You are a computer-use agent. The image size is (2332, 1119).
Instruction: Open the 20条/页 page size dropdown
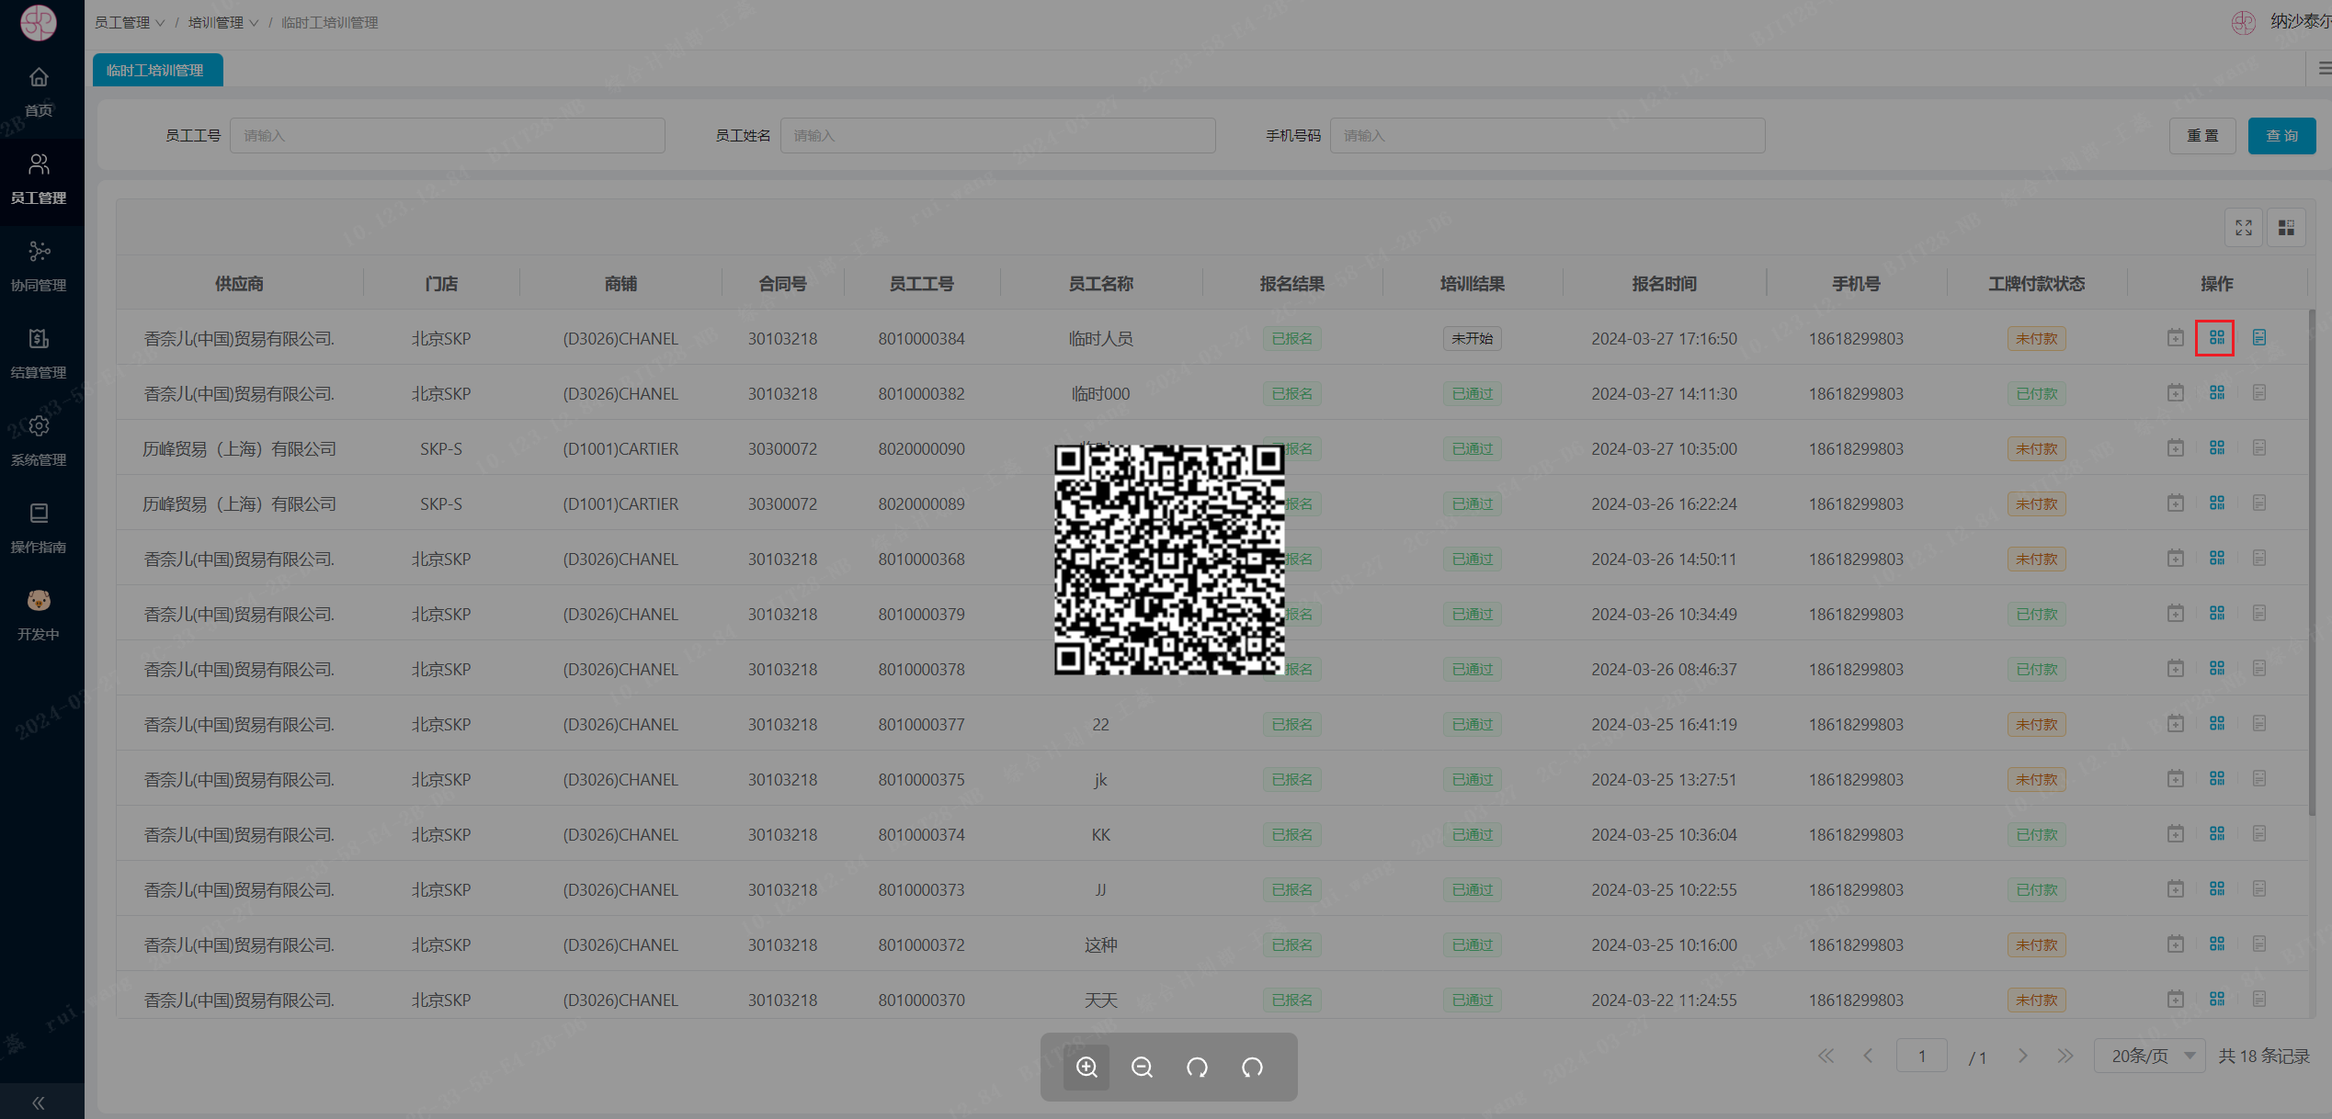pos(2150,1056)
